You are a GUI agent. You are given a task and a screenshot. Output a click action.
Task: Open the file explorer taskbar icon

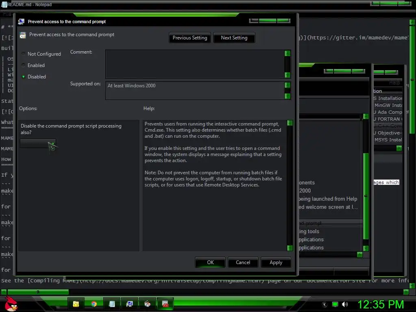point(76,304)
